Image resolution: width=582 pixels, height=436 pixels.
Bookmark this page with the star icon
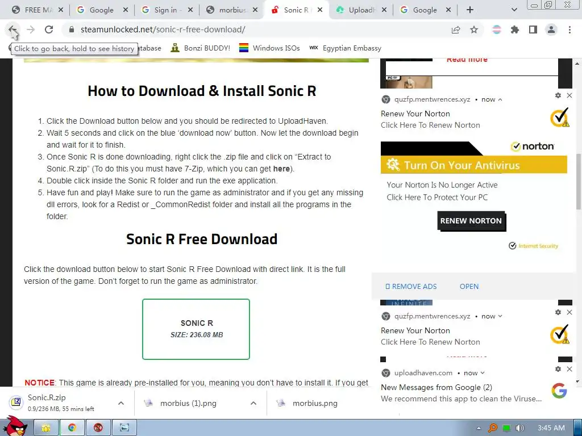[474, 30]
